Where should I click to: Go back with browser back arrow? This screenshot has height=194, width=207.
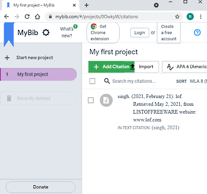click(6, 17)
